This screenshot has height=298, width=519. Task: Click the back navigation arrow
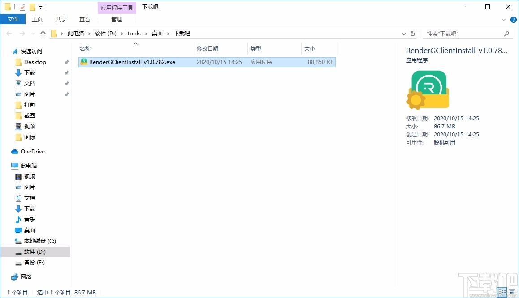point(9,33)
